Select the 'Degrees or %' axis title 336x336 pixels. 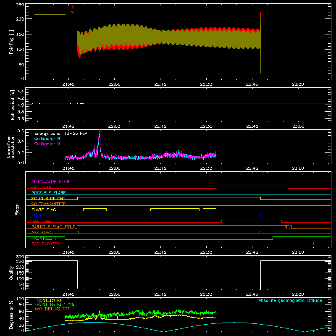tap(11, 315)
